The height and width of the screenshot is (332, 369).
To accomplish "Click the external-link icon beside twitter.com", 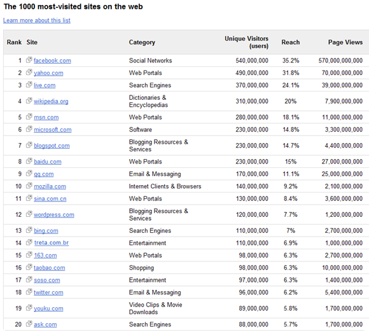I will pyautogui.click(x=29, y=292).
